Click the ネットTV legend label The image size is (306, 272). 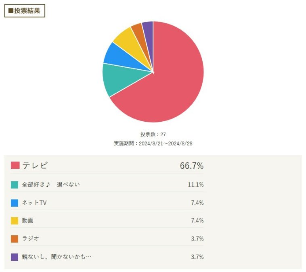coord(34,203)
